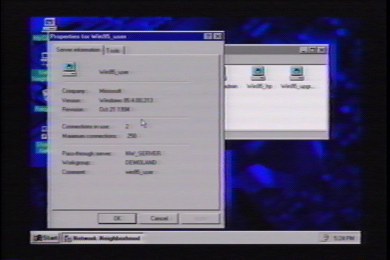Viewport: 390px width, 260px height.
Task: Click the Oct 21 1994 revision value
Action: pyautogui.click(x=114, y=109)
